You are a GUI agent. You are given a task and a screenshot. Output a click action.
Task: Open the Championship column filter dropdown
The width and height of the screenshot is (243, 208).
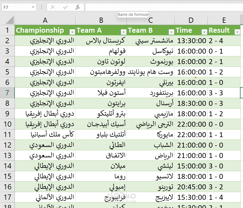click(72, 32)
